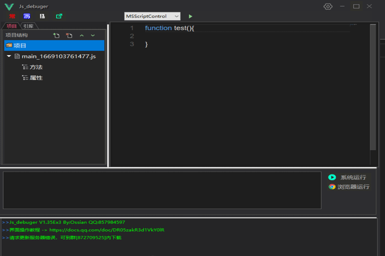
Task: Click the green export arrow icon
Action: [x=59, y=16]
